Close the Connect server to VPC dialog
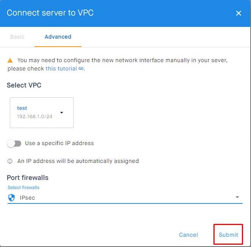 tap(238, 13)
